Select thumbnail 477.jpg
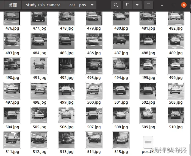Image resolution: width=191 pixels, height=156 pixels. (39, 18)
